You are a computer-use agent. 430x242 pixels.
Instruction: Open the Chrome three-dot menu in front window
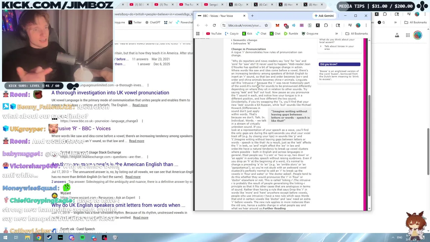[x=366, y=25]
